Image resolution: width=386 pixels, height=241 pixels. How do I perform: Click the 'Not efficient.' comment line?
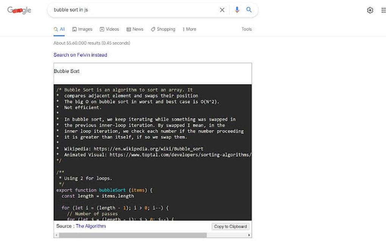[79, 108]
